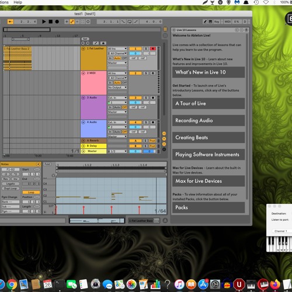
Task: Click the arrangement overview bar
Action: pyautogui.click(x=82, y=30)
